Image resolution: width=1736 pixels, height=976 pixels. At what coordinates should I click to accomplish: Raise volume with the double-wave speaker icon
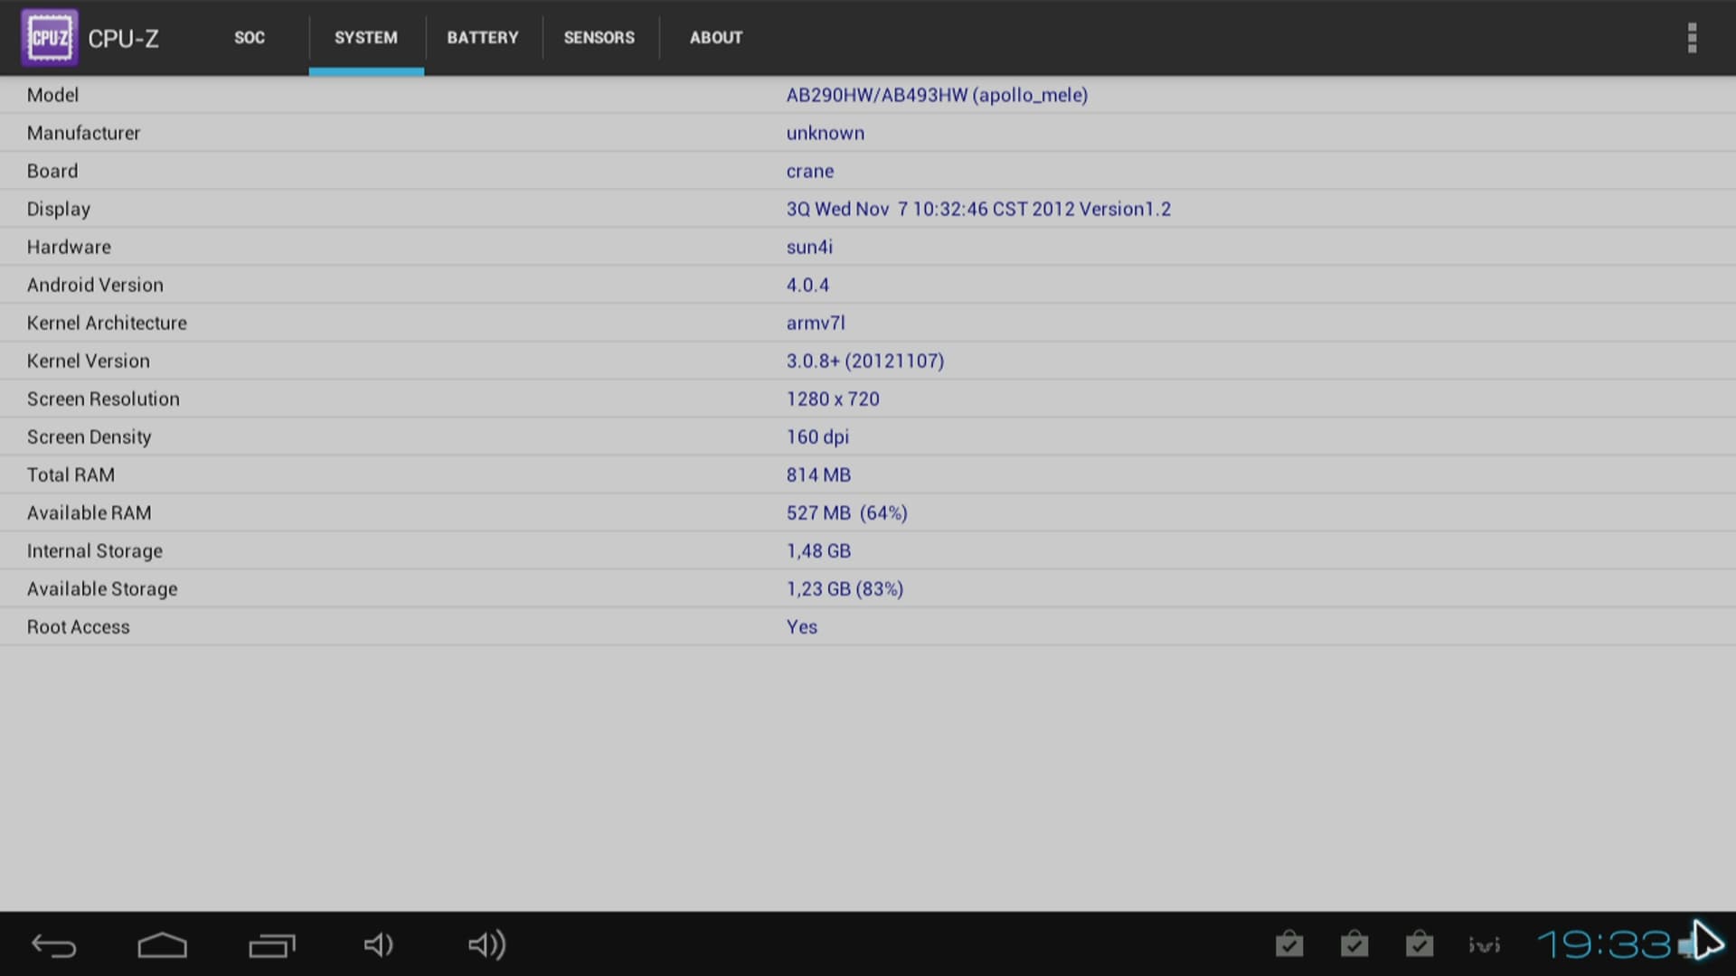pyautogui.click(x=486, y=945)
